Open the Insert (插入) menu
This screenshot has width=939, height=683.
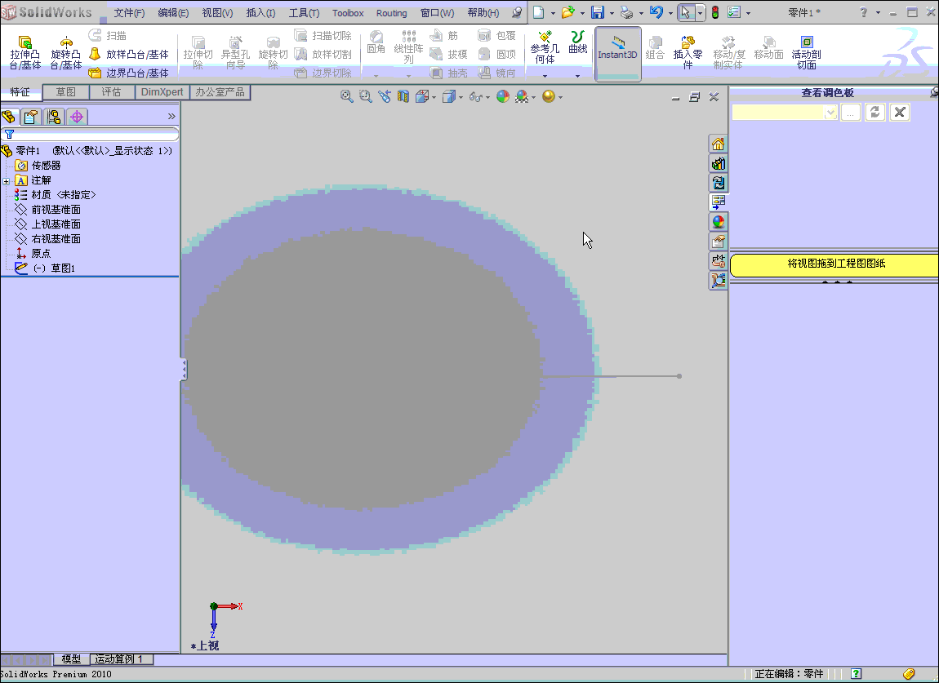[x=260, y=12]
